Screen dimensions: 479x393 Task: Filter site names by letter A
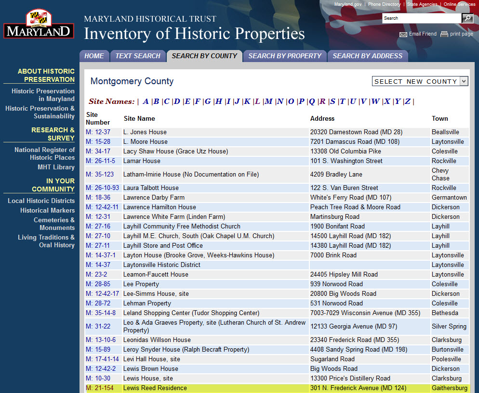(x=146, y=101)
